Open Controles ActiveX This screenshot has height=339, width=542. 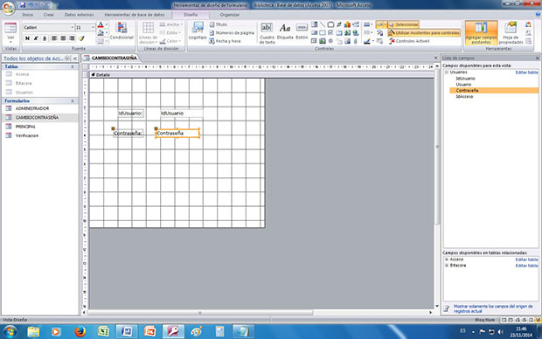click(x=409, y=41)
